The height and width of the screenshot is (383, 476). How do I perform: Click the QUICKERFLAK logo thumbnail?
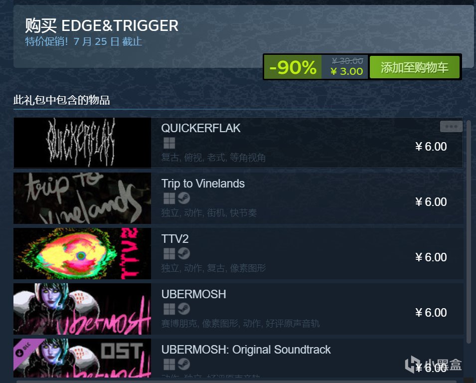[82, 143]
